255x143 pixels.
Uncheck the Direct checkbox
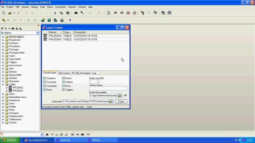(45, 90)
